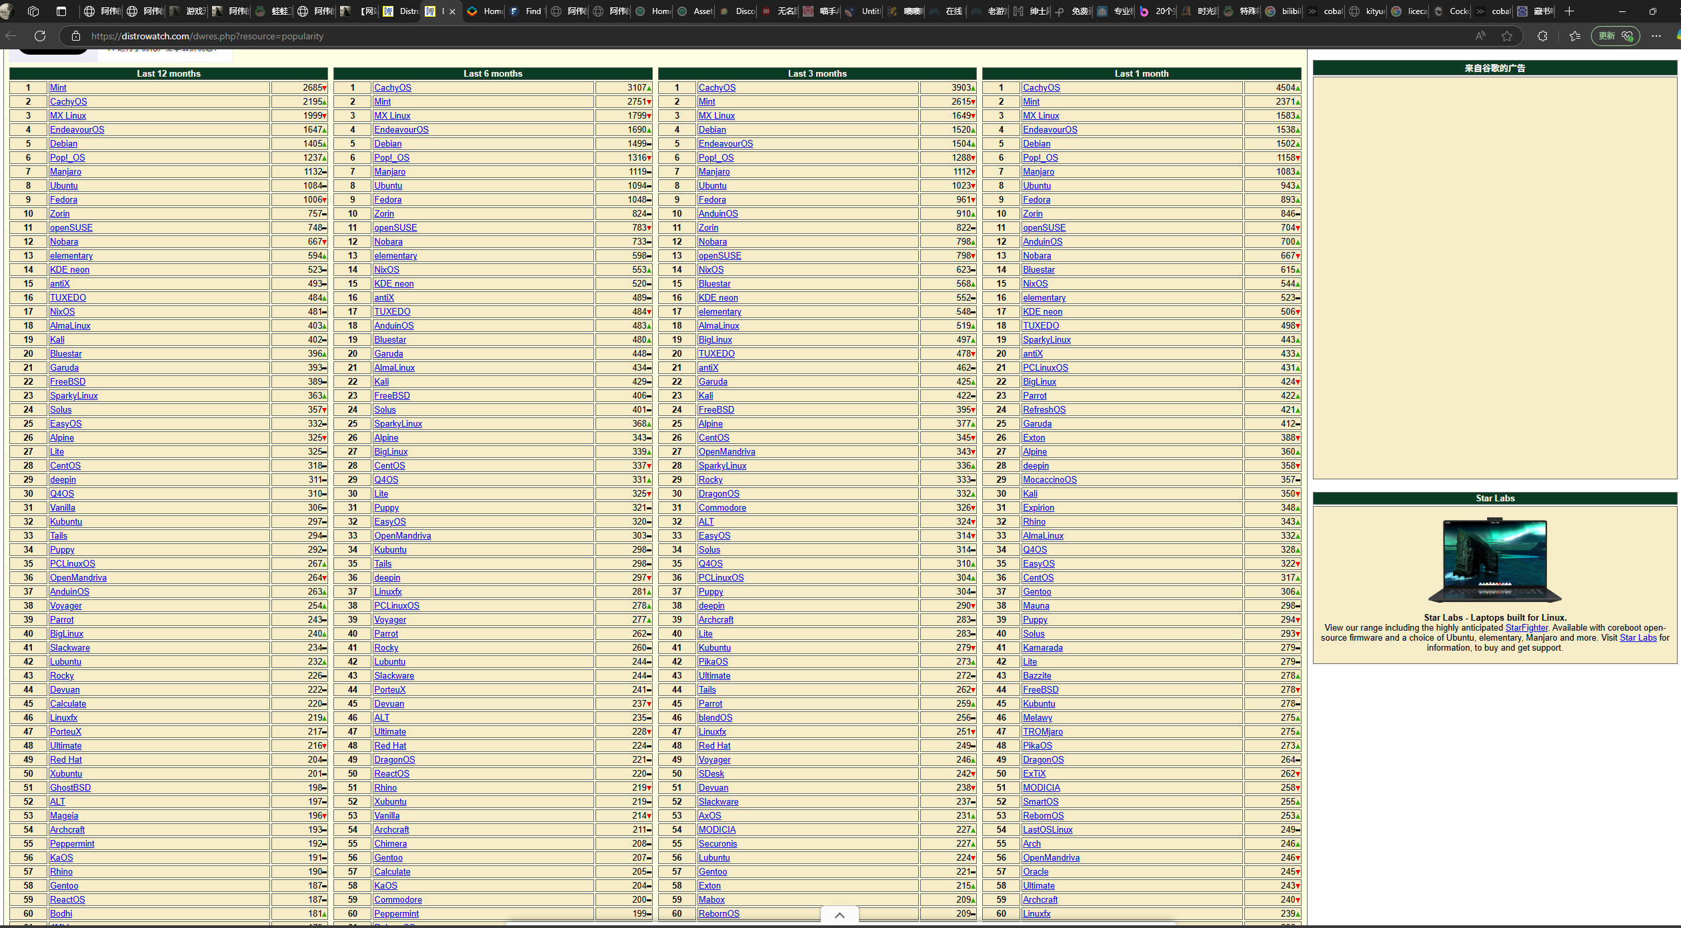The height and width of the screenshot is (928, 1681).
Task: Open the SDesk link
Action: coord(711,774)
